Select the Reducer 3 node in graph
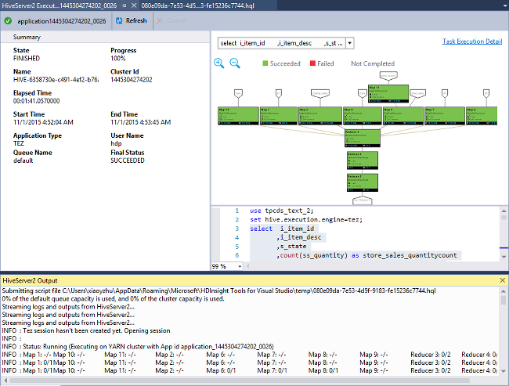Screen dimensions: 509x386 362,136
